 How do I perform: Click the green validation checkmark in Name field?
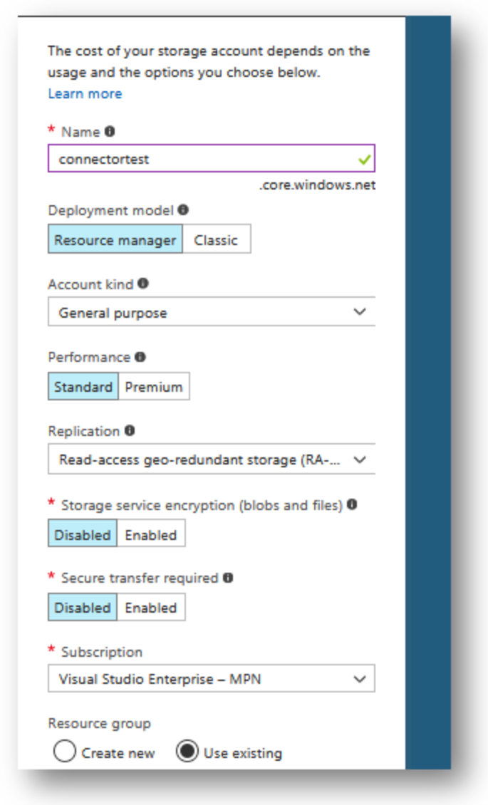364,160
